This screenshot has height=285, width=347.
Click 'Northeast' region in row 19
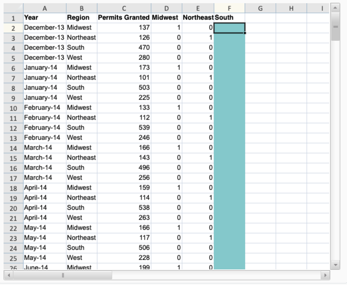81,198
